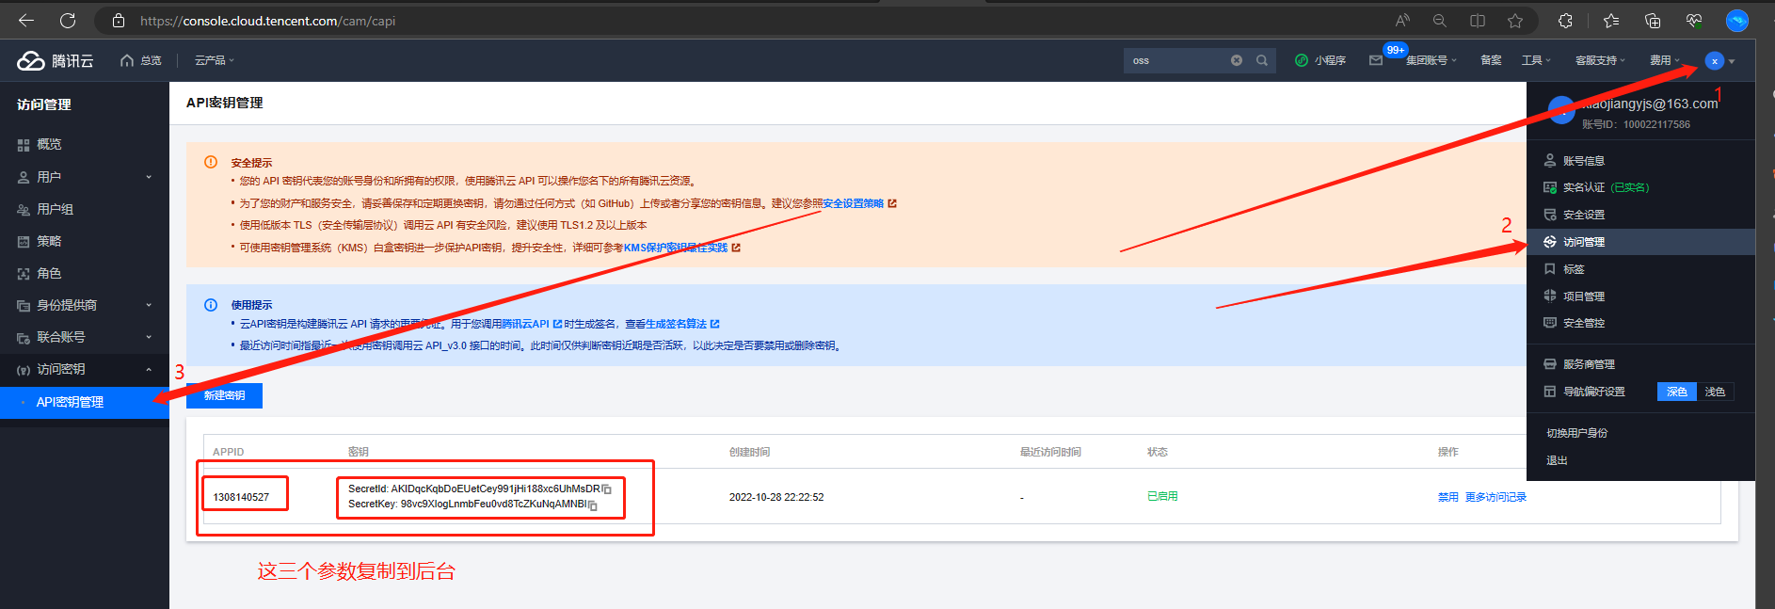Clear the oss search field
1775x609 pixels.
click(1237, 60)
